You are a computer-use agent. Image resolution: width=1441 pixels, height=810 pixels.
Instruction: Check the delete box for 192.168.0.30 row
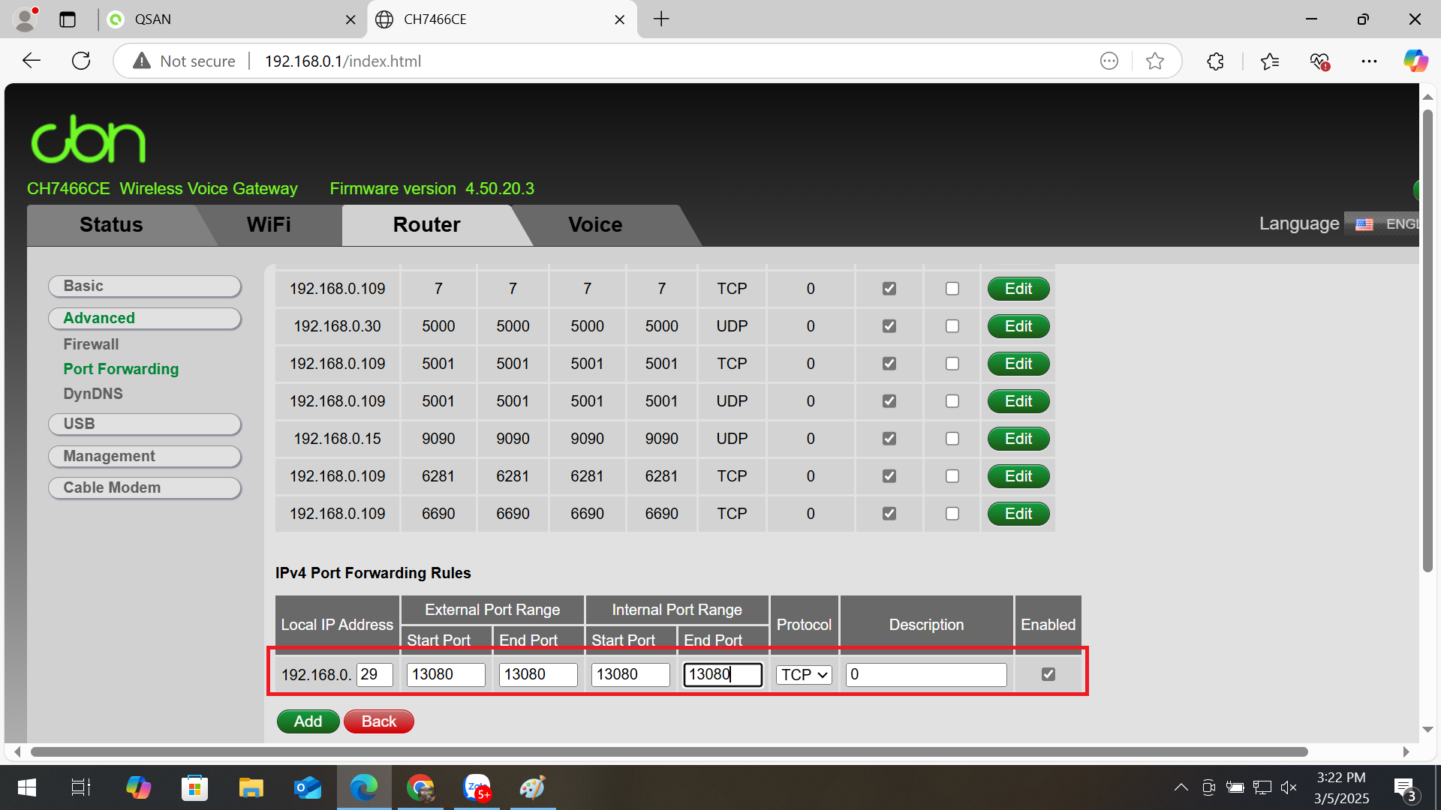pyautogui.click(x=952, y=326)
